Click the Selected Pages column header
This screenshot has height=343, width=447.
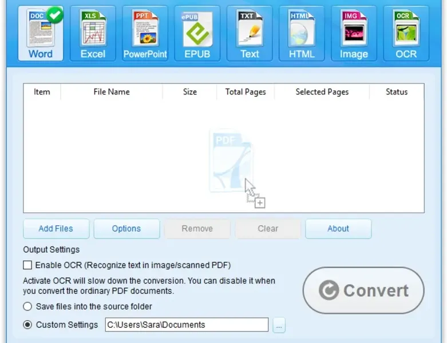click(x=322, y=91)
